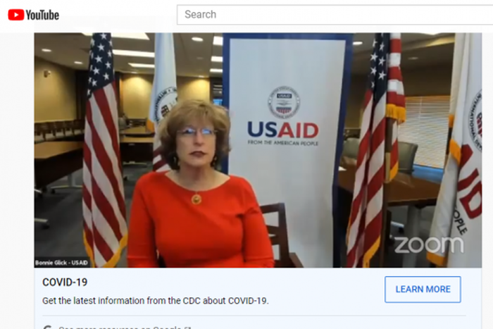Click the USAID logo on the center banner
Image resolution: width=493 pixels, height=329 pixels.
tap(283, 130)
